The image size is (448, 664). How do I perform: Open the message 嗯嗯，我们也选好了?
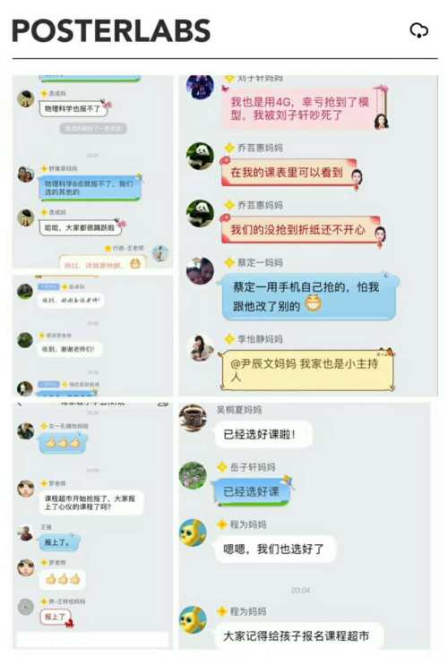coord(275,549)
